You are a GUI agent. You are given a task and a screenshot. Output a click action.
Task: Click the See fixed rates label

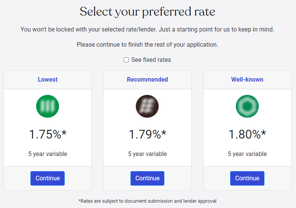pos(151,60)
